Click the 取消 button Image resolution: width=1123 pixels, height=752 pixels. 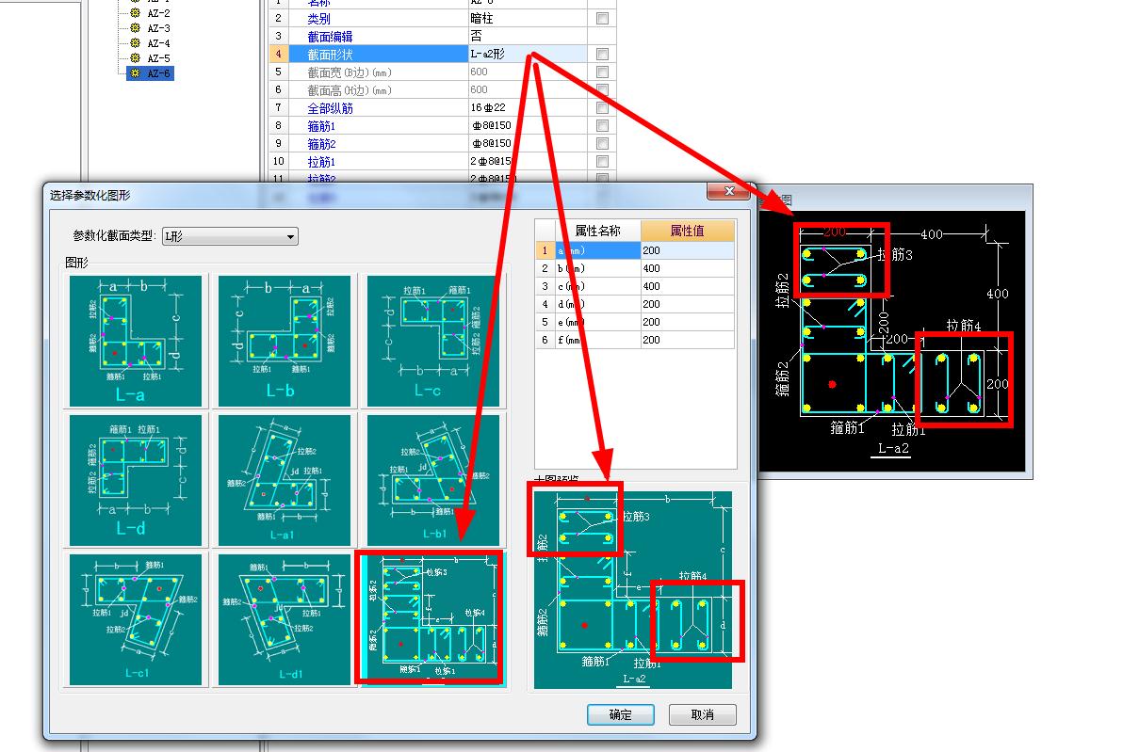pyautogui.click(x=702, y=714)
